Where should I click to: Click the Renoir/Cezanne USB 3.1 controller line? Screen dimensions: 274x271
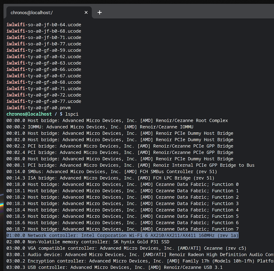[114, 268]
